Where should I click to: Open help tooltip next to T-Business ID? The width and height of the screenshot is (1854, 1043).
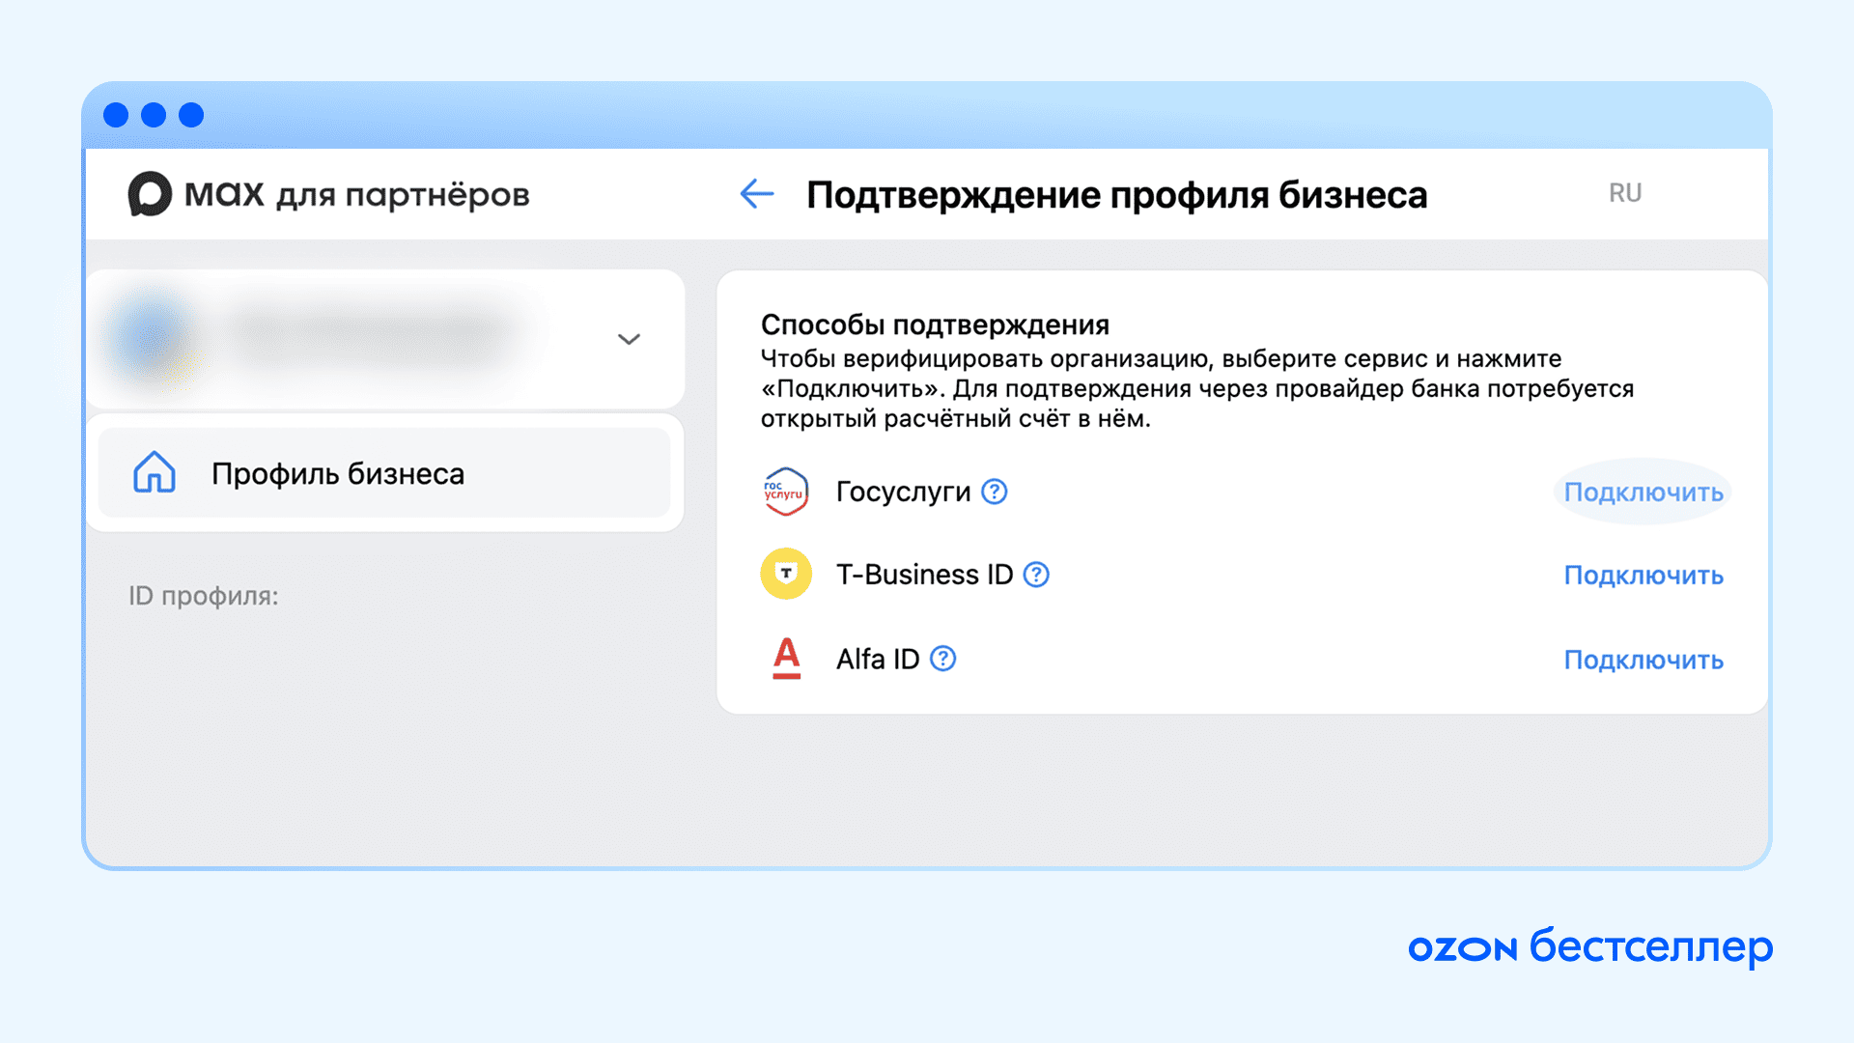point(1036,575)
